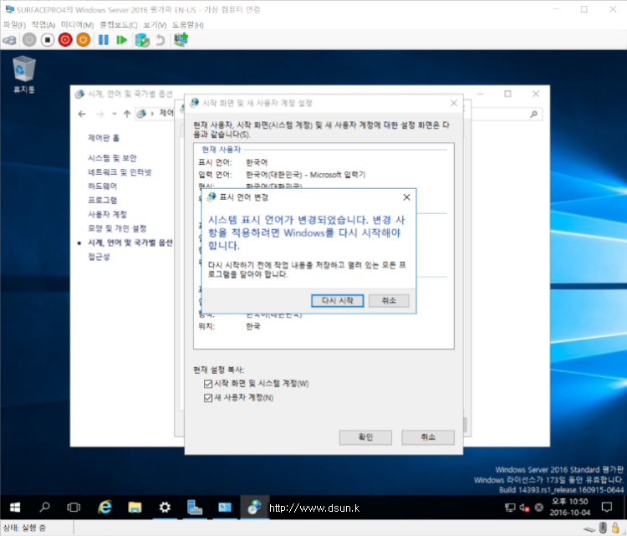Open the Windows Start menu
The image size is (627, 536).
point(15,508)
